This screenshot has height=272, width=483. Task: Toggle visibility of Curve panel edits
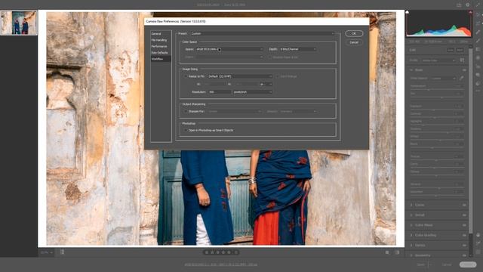[x=464, y=205]
